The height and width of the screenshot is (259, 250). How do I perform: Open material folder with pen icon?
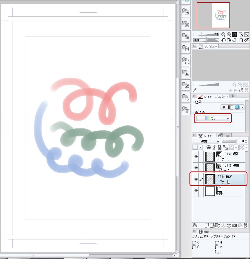[186, 85]
